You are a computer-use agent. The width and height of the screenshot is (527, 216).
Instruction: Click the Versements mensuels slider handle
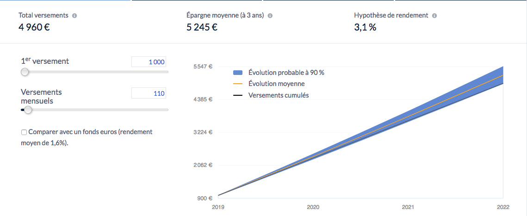[x=28, y=110]
